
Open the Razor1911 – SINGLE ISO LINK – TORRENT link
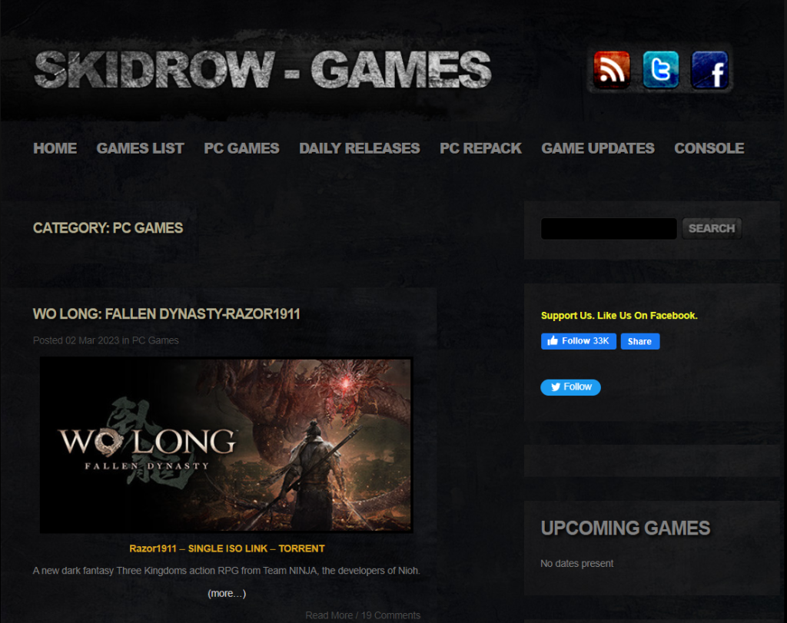coord(227,548)
